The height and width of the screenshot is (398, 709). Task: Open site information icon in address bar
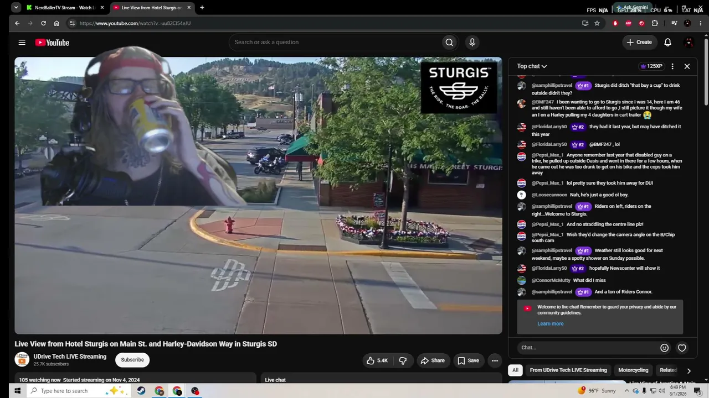pos(71,23)
